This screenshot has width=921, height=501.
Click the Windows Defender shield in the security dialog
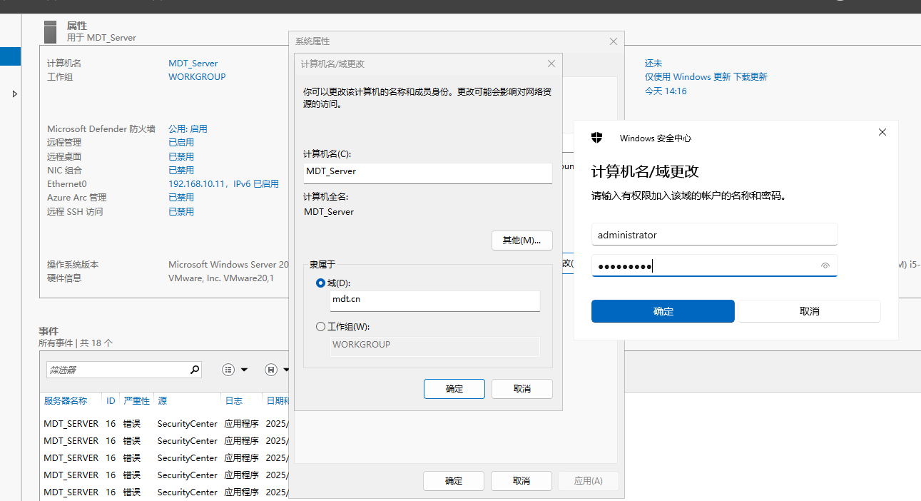tap(597, 138)
